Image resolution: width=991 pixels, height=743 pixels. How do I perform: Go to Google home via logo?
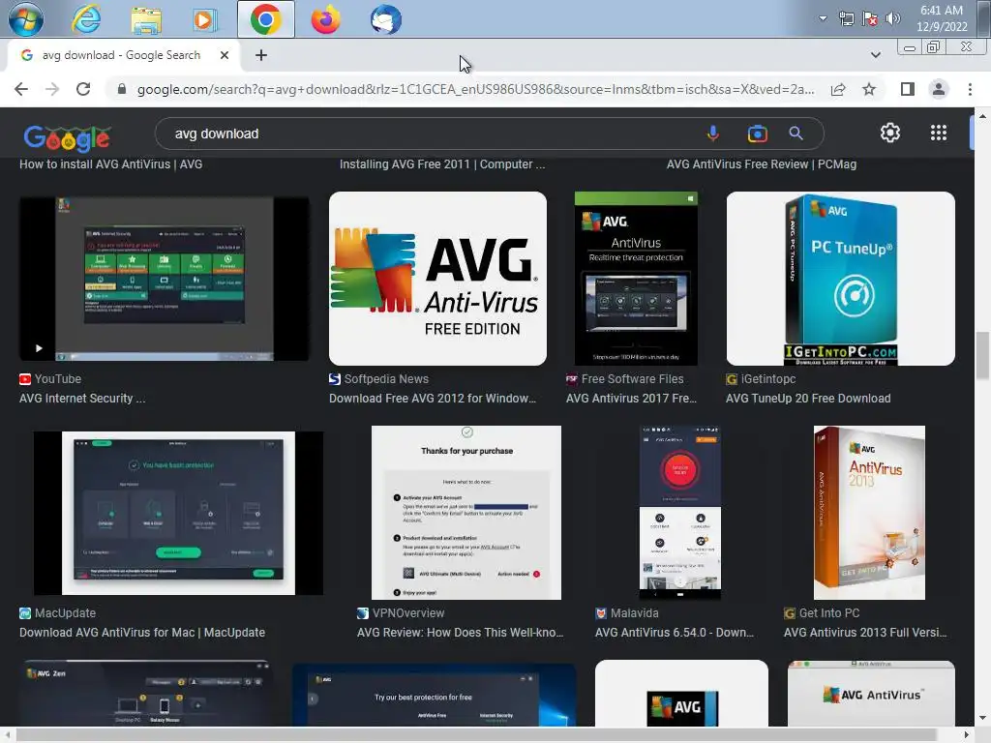tap(67, 137)
